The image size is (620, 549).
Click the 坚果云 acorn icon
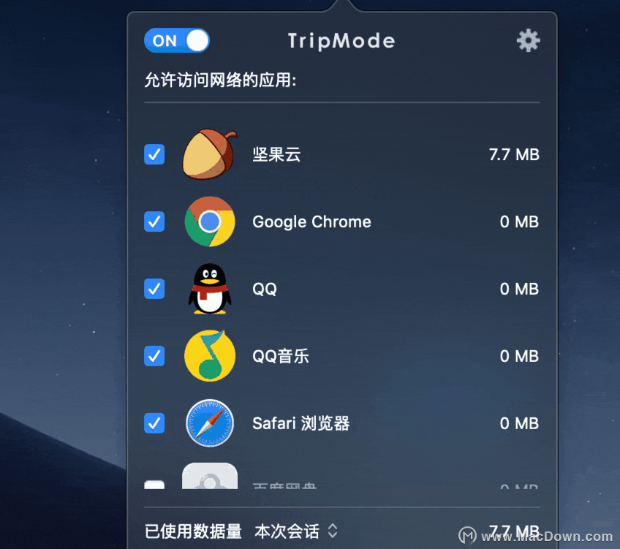point(210,154)
